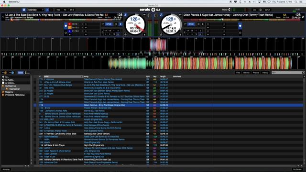Select track 'Green Ketchup - Bring That Brass'
Screen dimensions: 306x172
pyautogui.click(x=168, y=105)
